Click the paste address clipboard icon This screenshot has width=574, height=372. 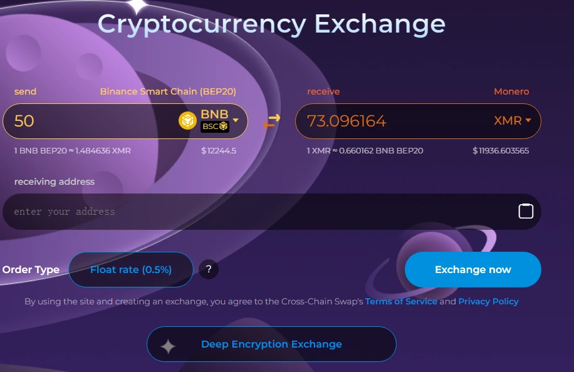coord(526,211)
